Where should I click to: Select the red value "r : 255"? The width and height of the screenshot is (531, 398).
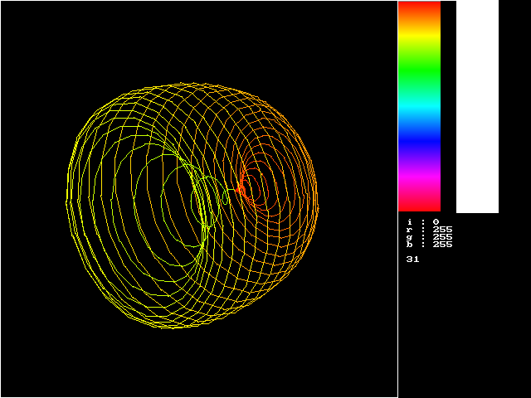(x=430, y=230)
